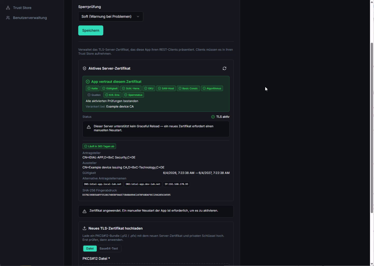
Task: Refresh the active server certificate
Action: pos(224,68)
